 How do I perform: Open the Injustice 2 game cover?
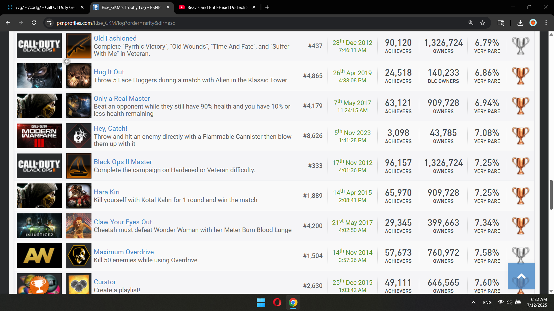point(39,225)
